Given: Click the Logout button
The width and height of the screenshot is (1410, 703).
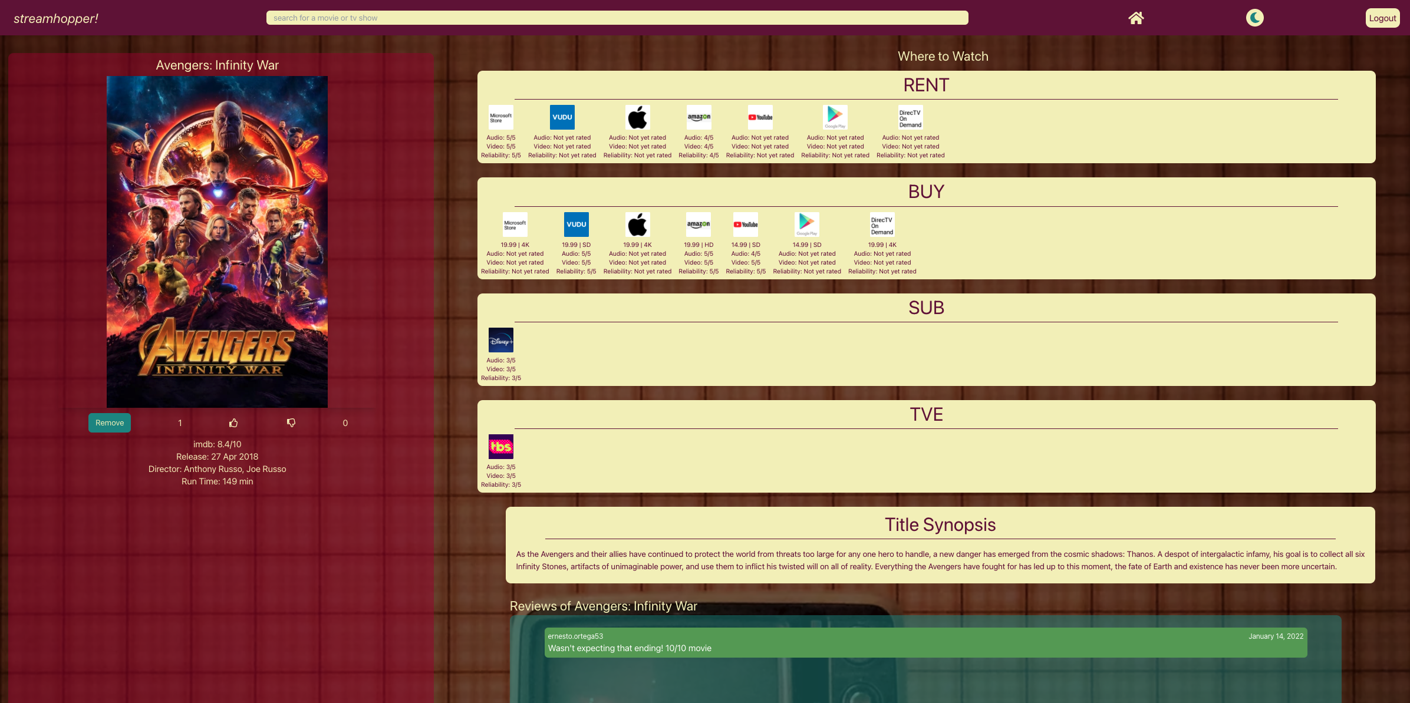Looking at the screenshot, I should tap(1382, 18).
